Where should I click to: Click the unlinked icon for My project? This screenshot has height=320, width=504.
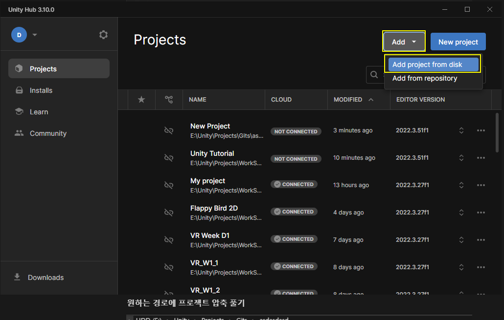pyautogui.click(x=169, y=185)
